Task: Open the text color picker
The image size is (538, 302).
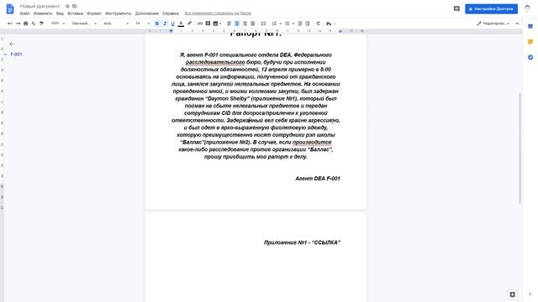Action: point(181,23)
